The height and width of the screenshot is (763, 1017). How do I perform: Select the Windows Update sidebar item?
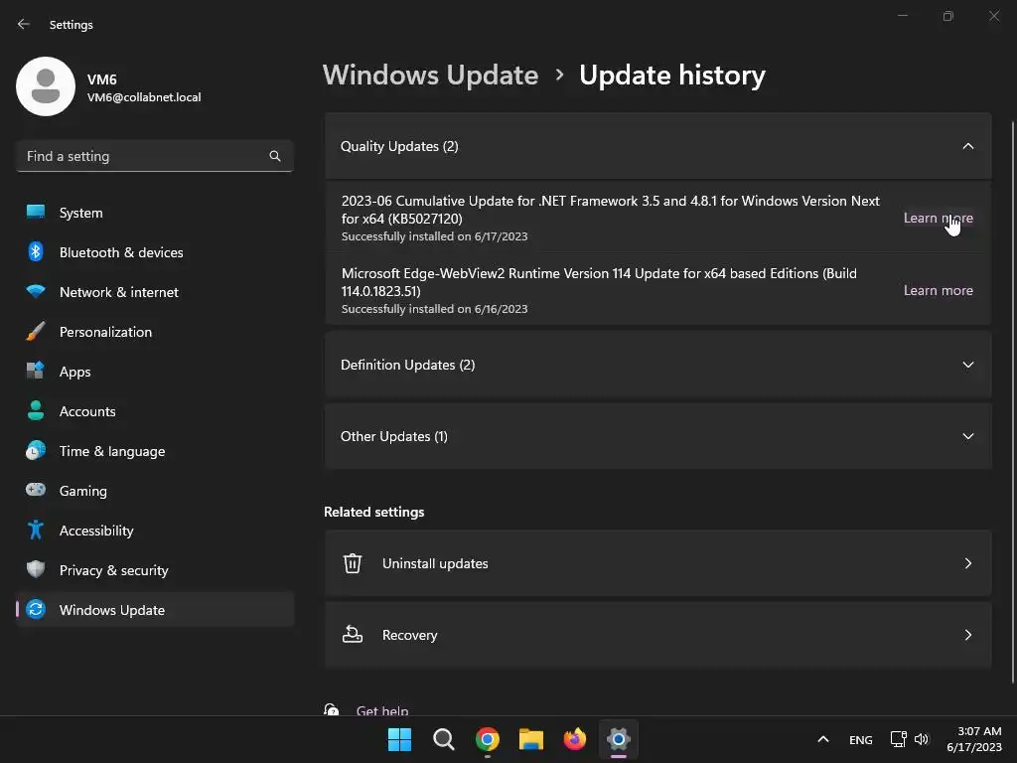tap(154, 610)
